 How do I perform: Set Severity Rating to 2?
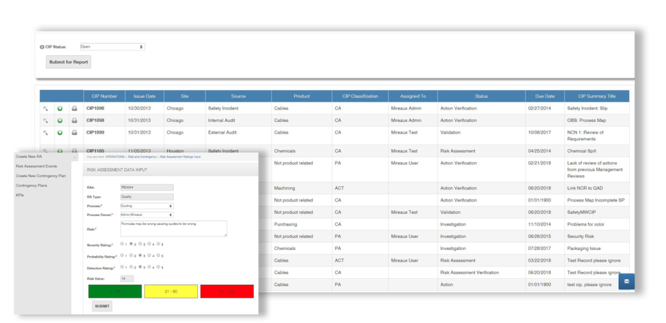(x=131, y=244)
